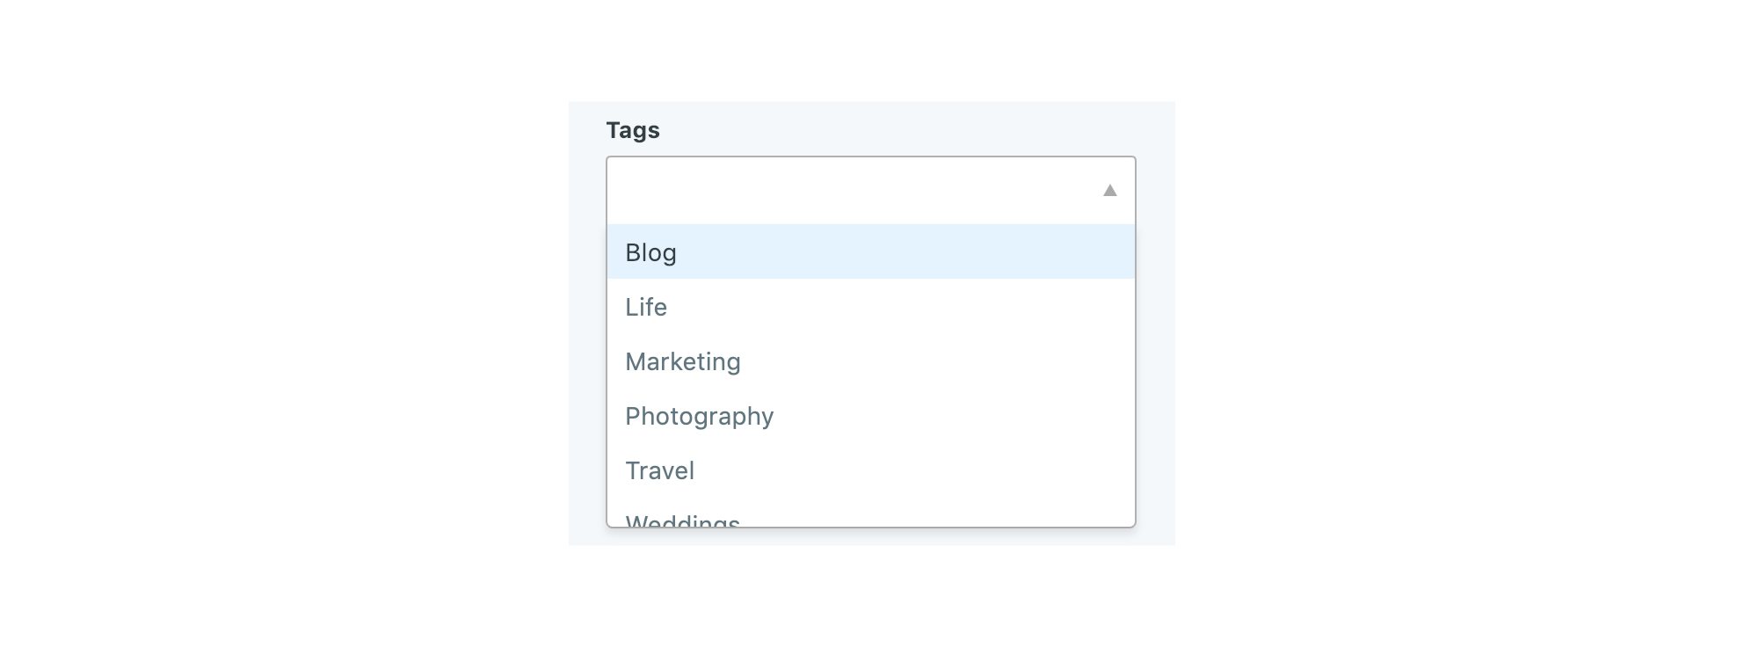This screenshot has height=648, width=1744.
Task: Close the open Tags select box
Action: tap(1109, 191)
